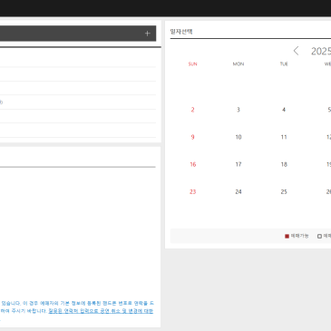The width and height of the screenshot is (331, 331).
Task: Open the underlined blue notice link
Action: coord(101,311)
